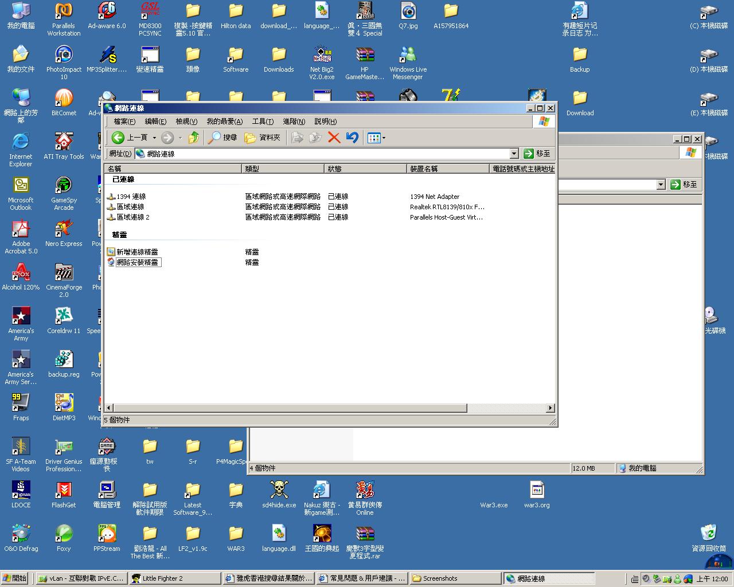Click the 移至 Go button in front window
This screenshot has width=734, height=587.
(x=537, y=154)
